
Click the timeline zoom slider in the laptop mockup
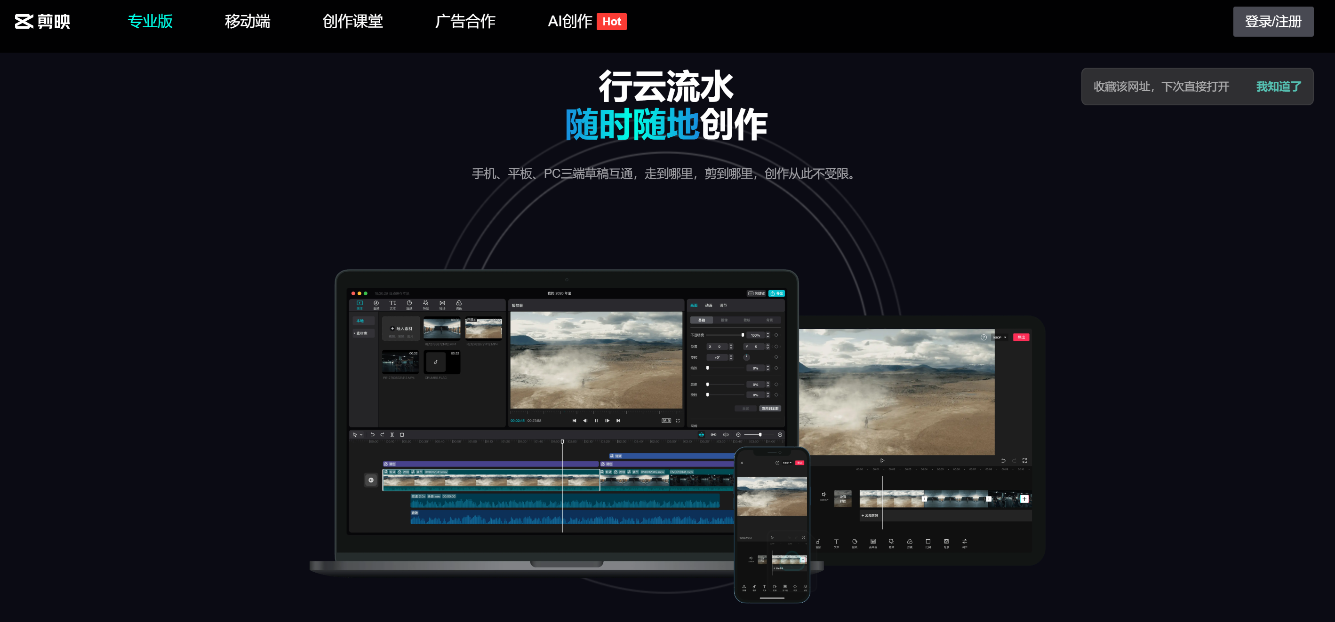point(759,434)
